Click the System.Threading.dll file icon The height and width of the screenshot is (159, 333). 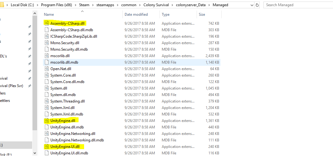pyautogui.click(x=47, y=101)
